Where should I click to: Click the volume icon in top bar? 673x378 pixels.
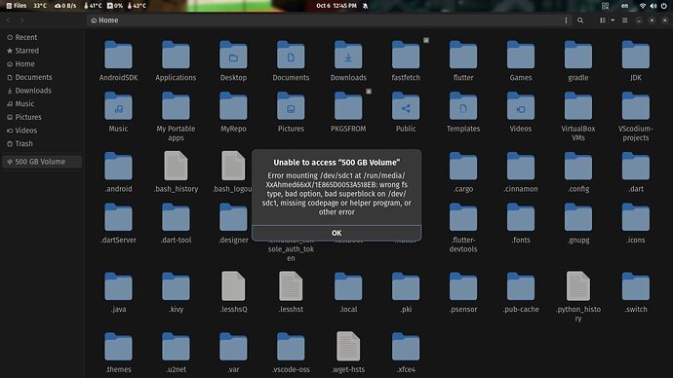[653, 6]
